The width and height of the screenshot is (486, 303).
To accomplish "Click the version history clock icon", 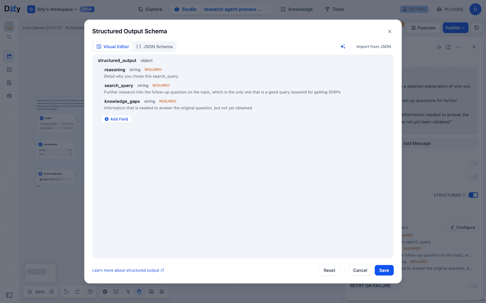I will 477,28.
